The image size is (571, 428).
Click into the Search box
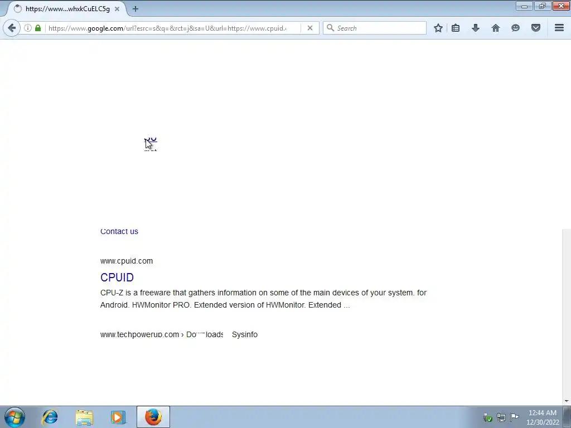click(x=375, y=28)
